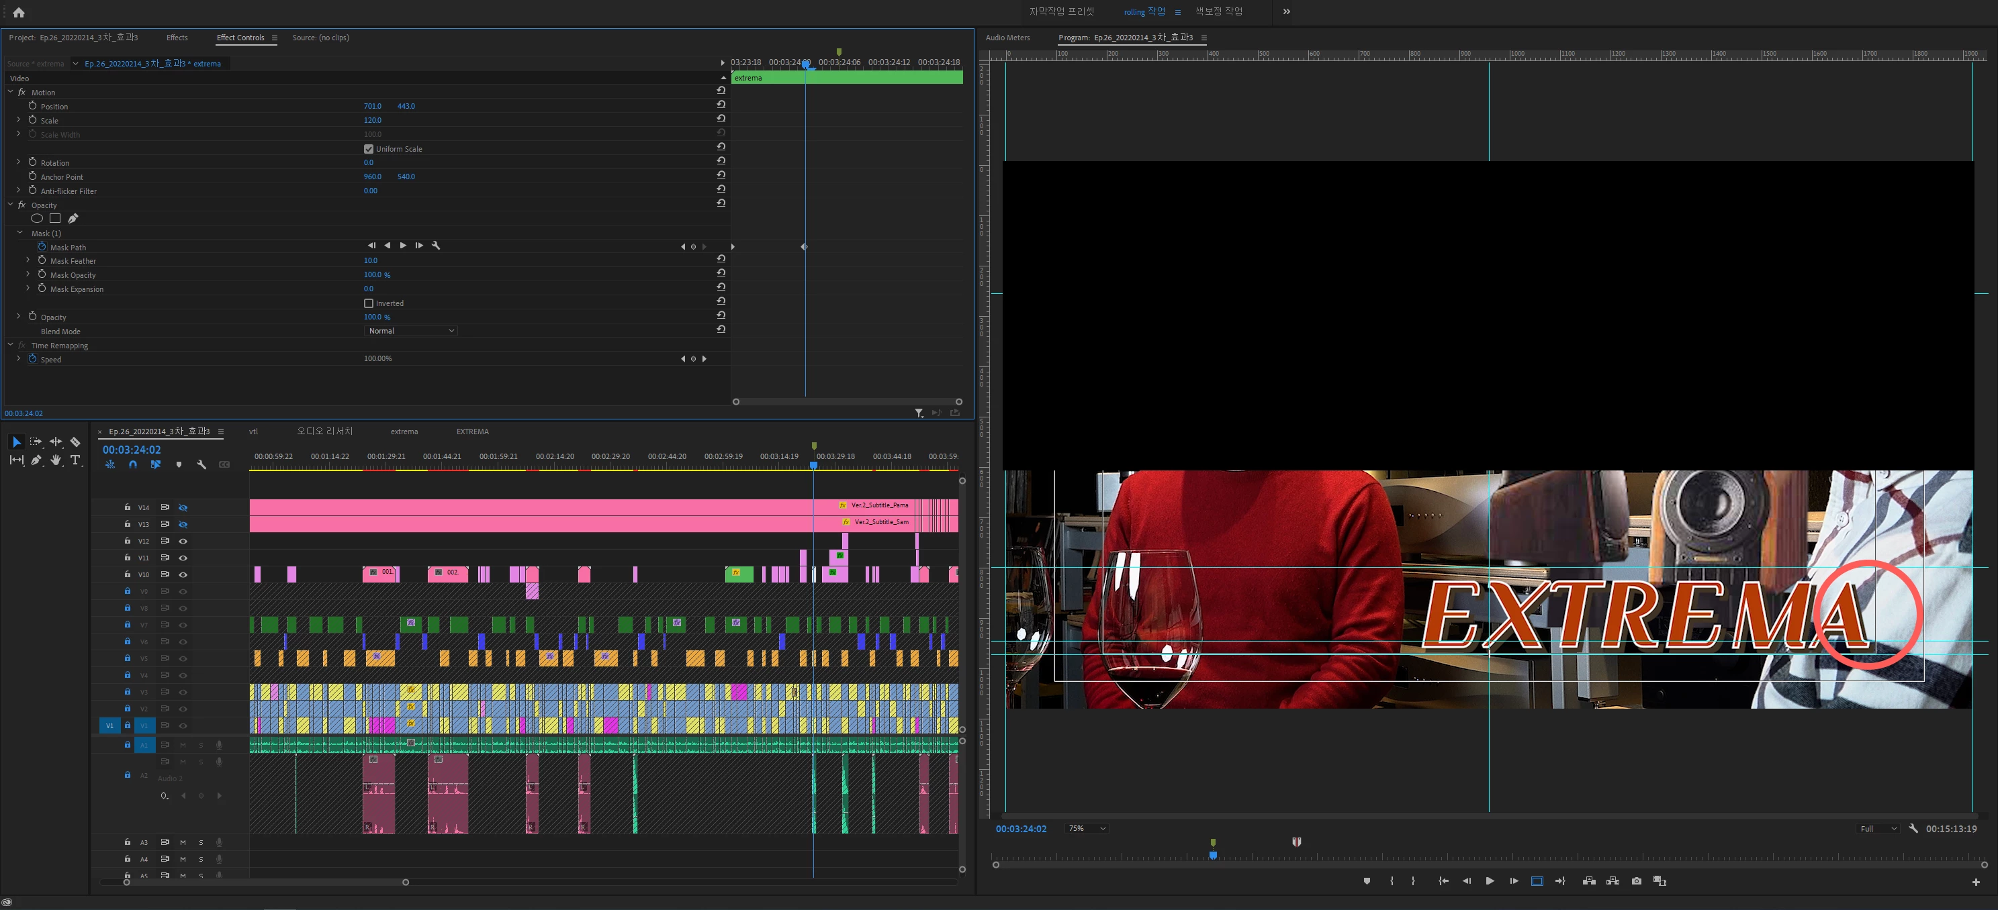Reset the Position parameter
The height and width of the screenshot is (910, 1998).
tap(721, 105)
